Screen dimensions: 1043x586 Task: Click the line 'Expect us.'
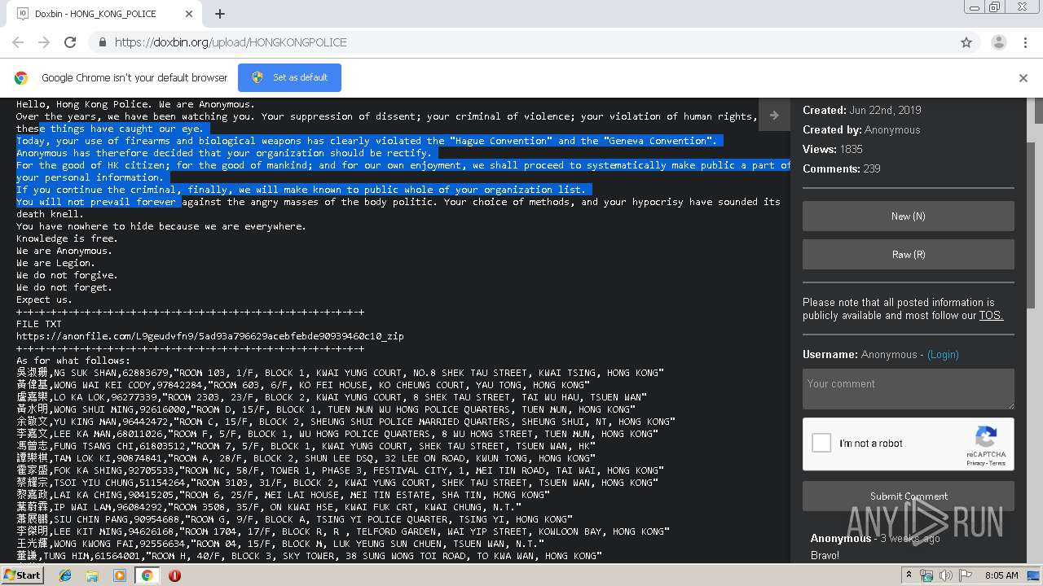point(44,300)
